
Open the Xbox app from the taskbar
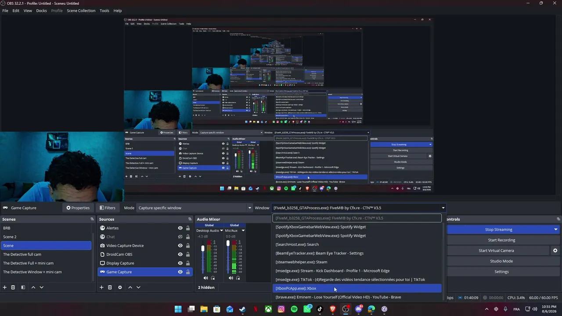[x=268, y=309]
